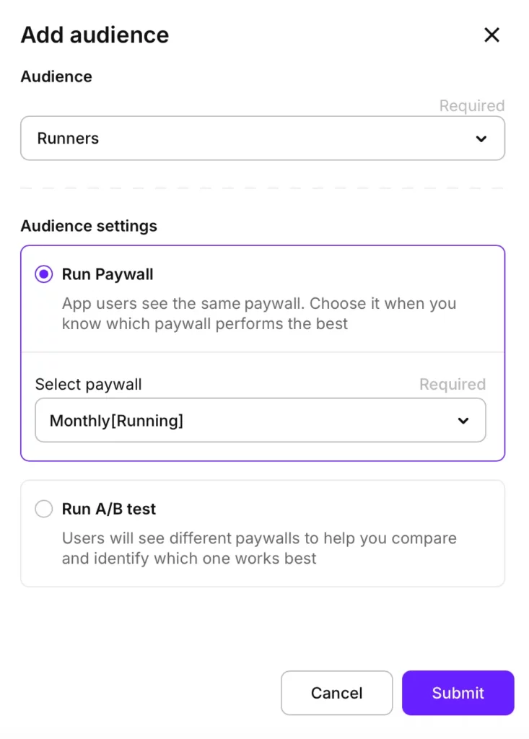Screen dimensions: 529x739
Task: Open the Audience dropdown showing Runners
Action: 262,139
